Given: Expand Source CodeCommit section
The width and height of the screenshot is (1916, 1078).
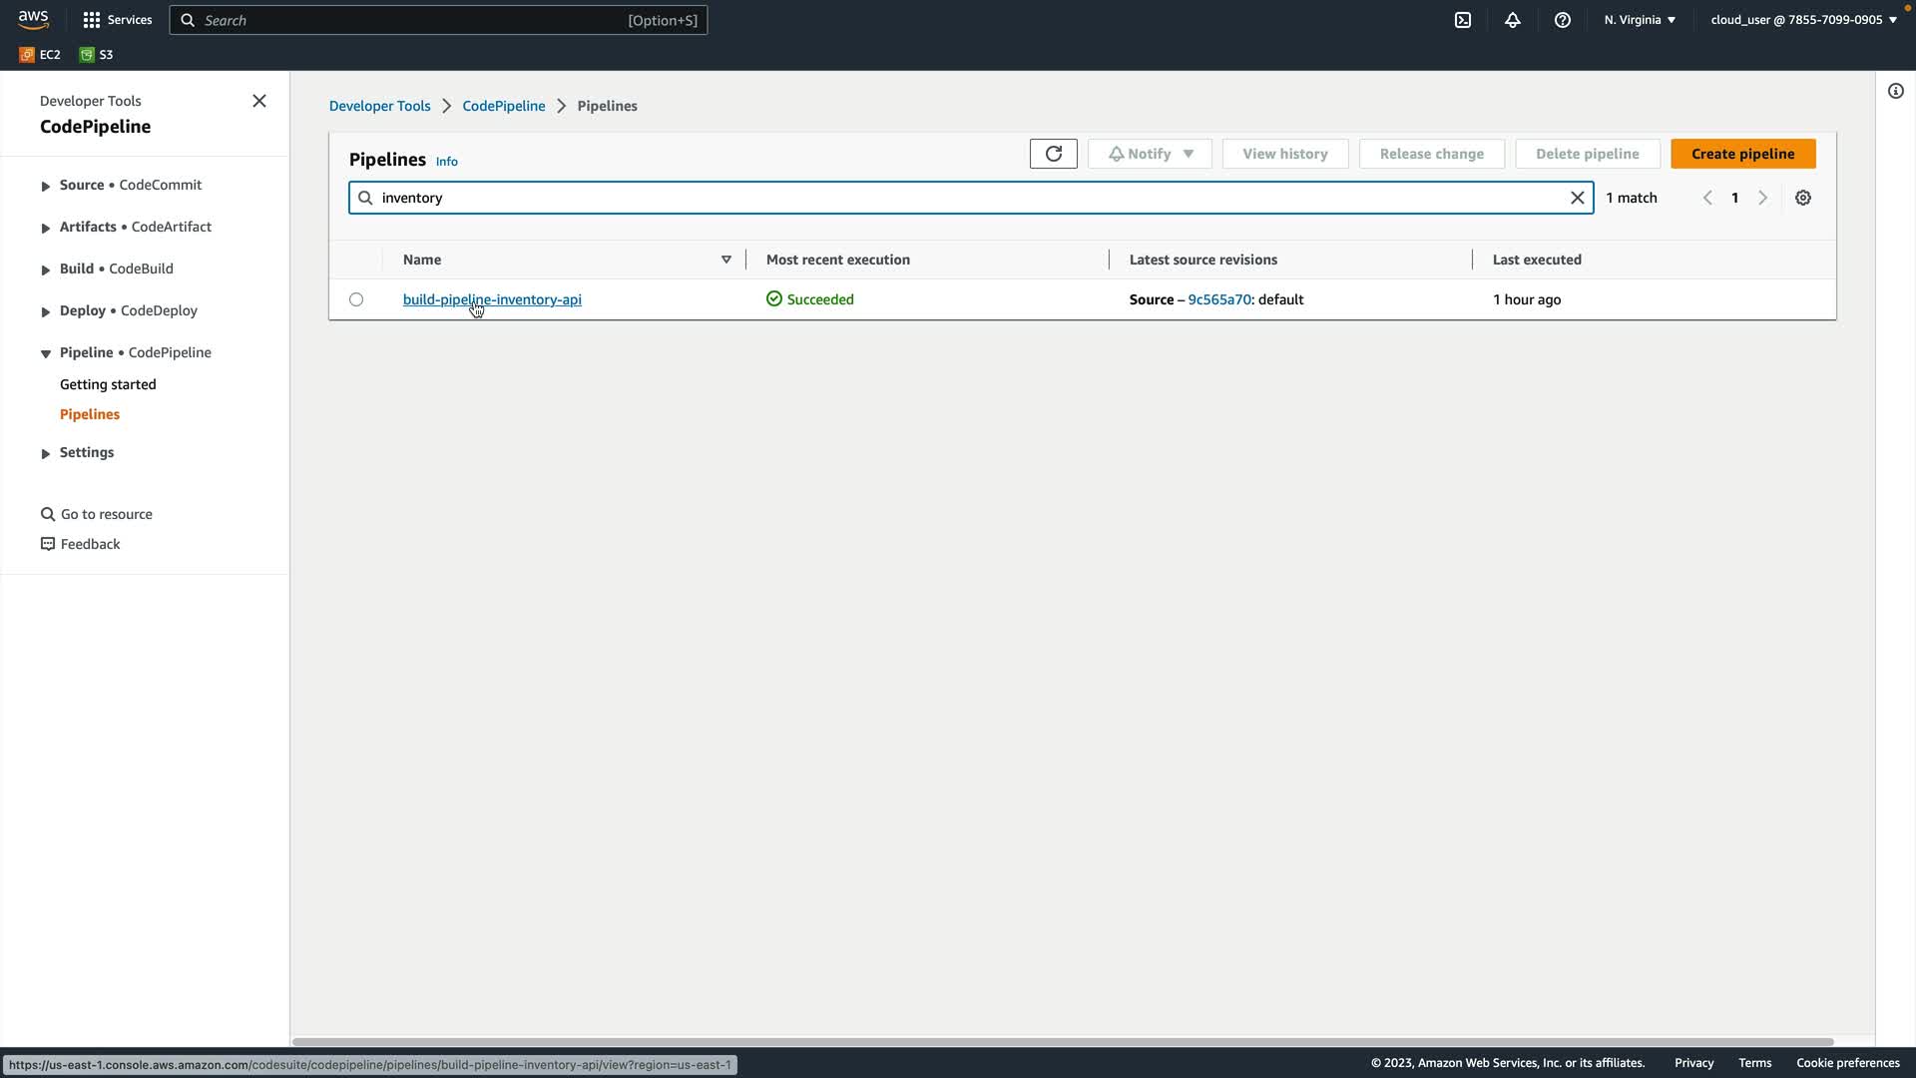Looking at the screenshot, I should point(46,186).
